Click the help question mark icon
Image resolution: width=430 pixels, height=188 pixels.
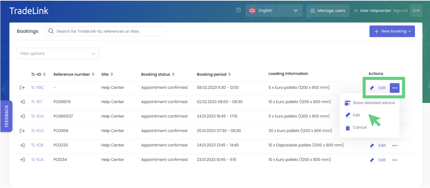tap(239, 10)
